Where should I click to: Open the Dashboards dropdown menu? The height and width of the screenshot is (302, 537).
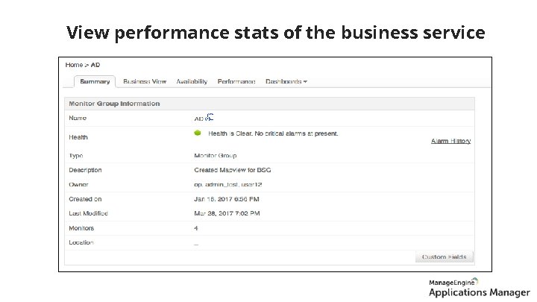pyautogui.click(x=286, y=81)
